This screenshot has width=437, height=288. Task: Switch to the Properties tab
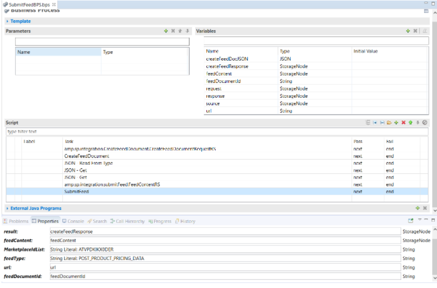[45, 221]
